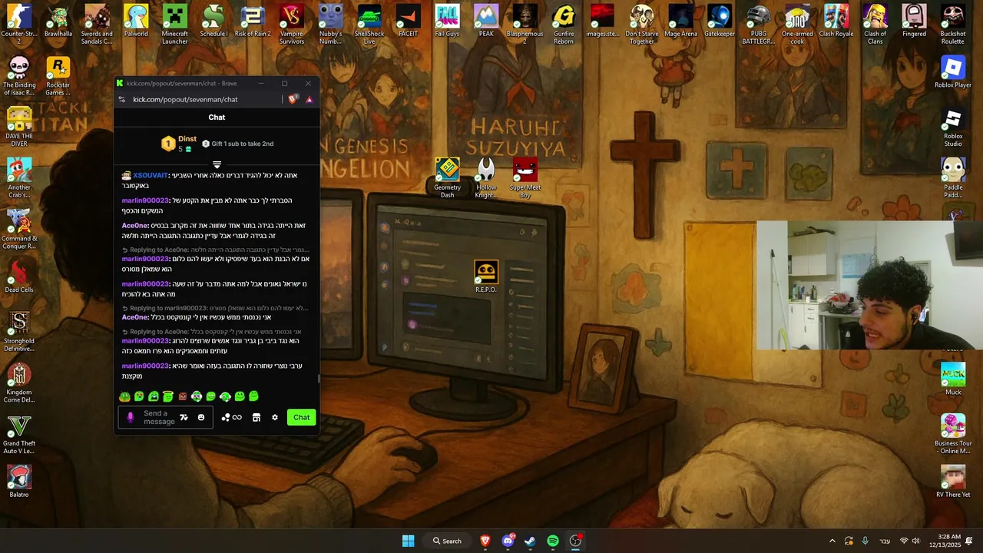This screenshot has height=553, width=983.
Task: Open Risk of Rain 2 desktop icon
Action: (x=253, y=21)
